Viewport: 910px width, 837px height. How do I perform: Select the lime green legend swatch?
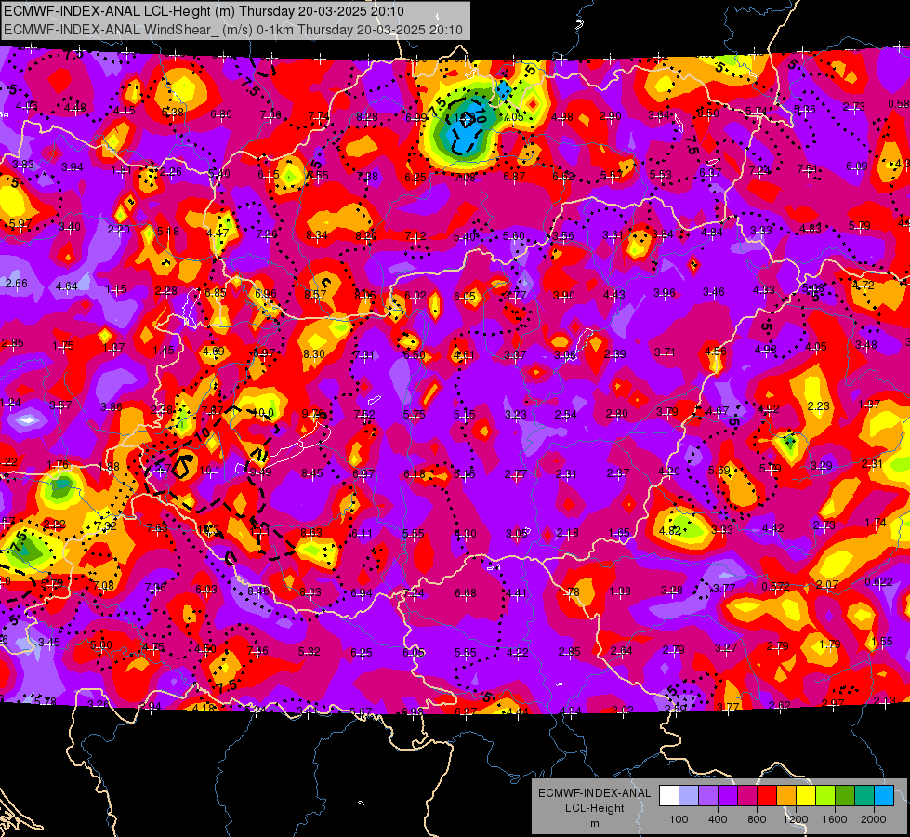(825, 796)
